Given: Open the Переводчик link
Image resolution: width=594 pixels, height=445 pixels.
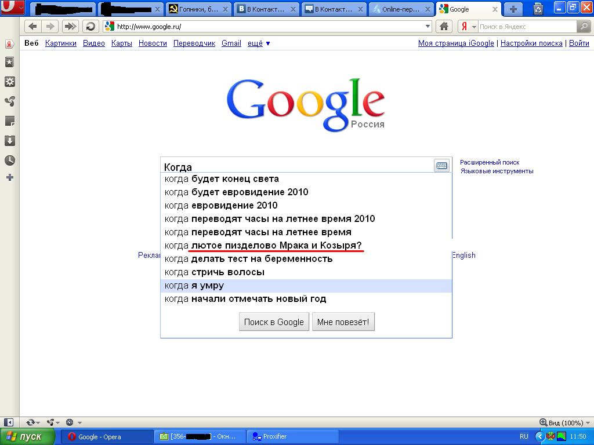Looking at the screenshot, I should [x=194, y=43].
